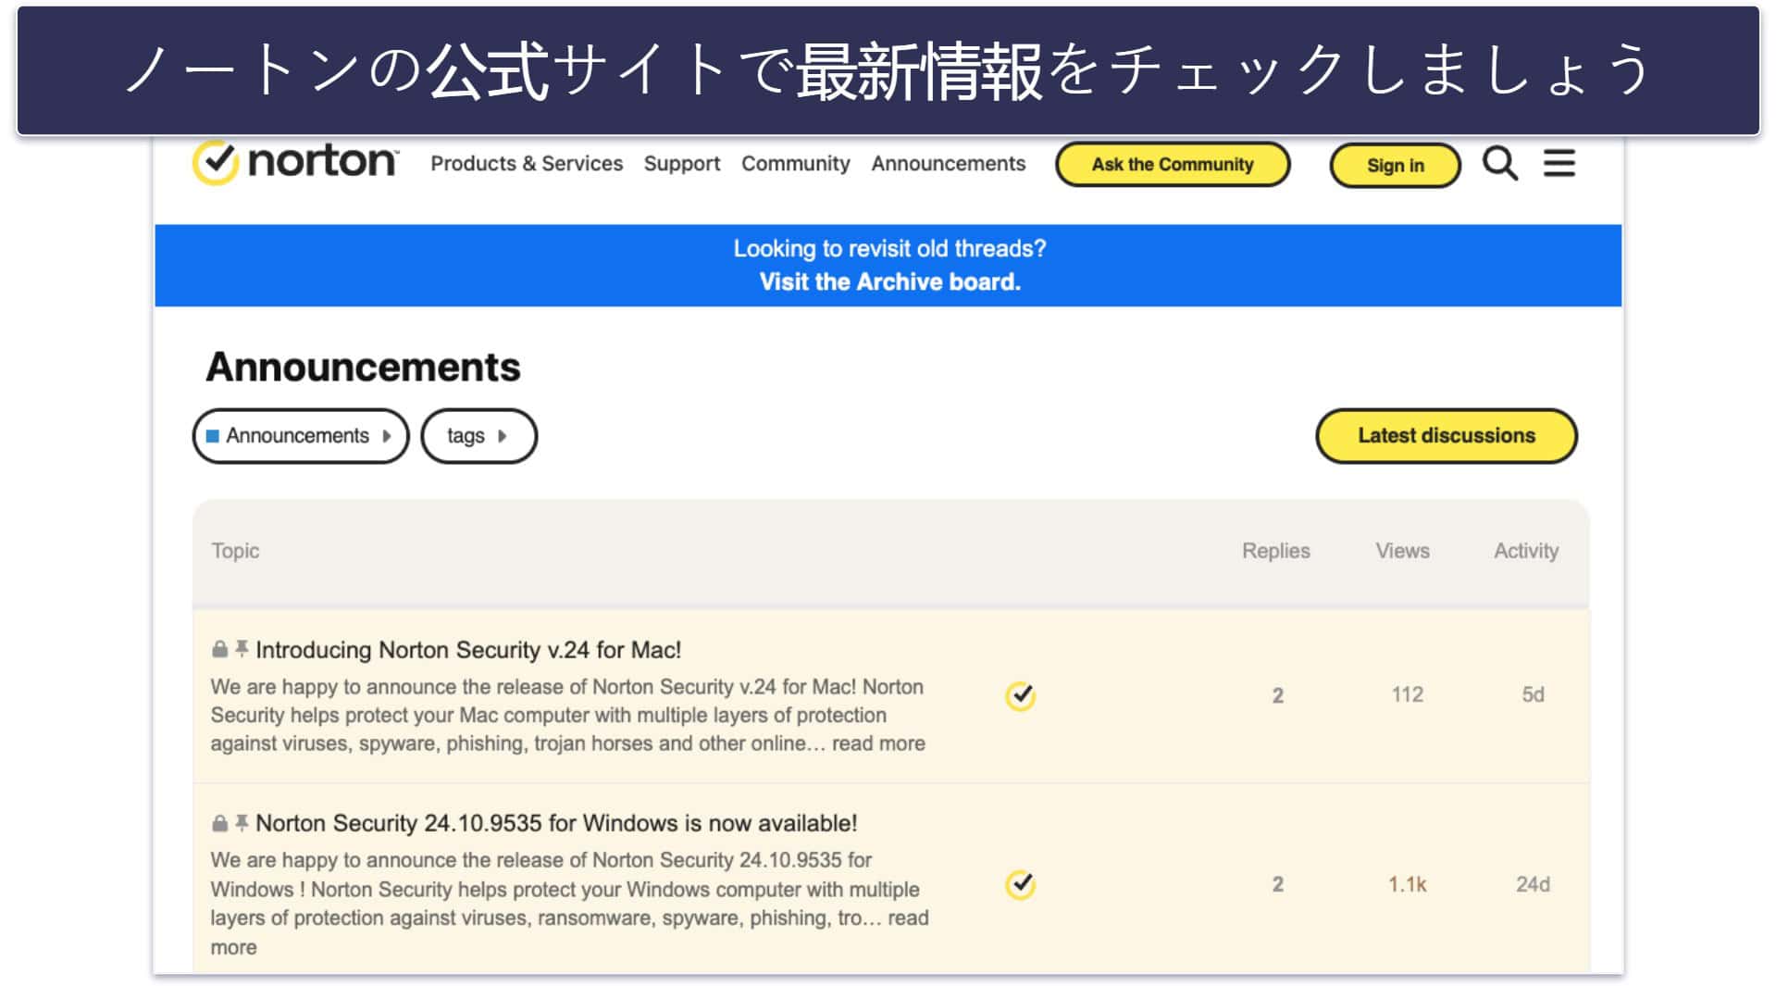This screenshot has height=986, width=1776.
Task: Click 112 views count for Mac topic
Action: coord(1407,694)
